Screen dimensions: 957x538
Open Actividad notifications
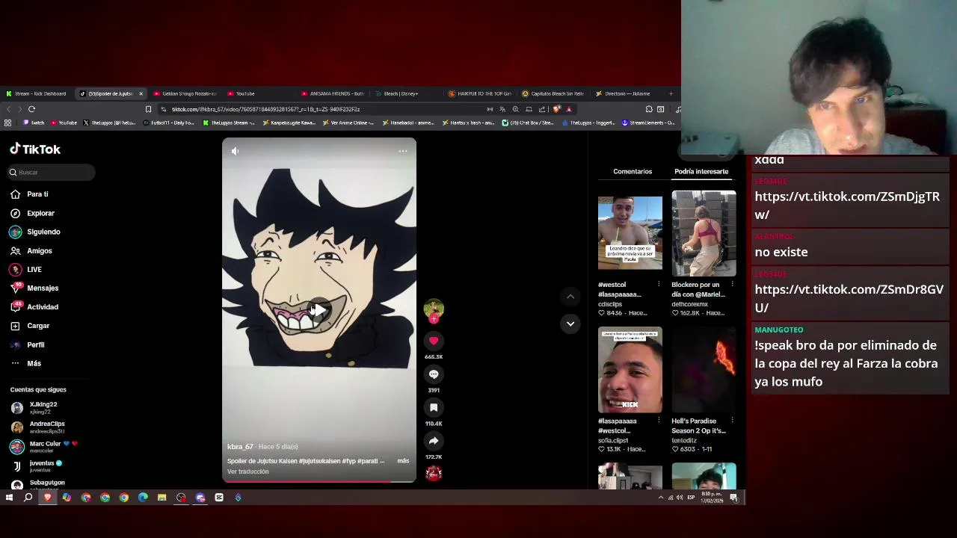(x=34, y=307)
